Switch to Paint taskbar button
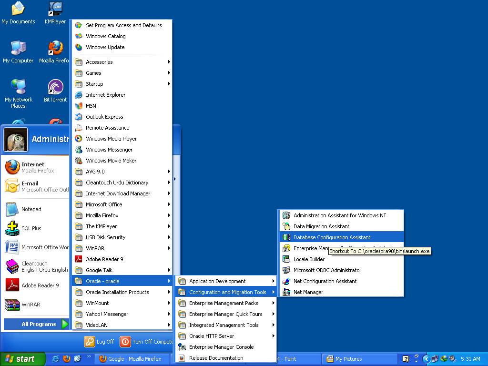 pyautogui.click(x=298, y=359)
